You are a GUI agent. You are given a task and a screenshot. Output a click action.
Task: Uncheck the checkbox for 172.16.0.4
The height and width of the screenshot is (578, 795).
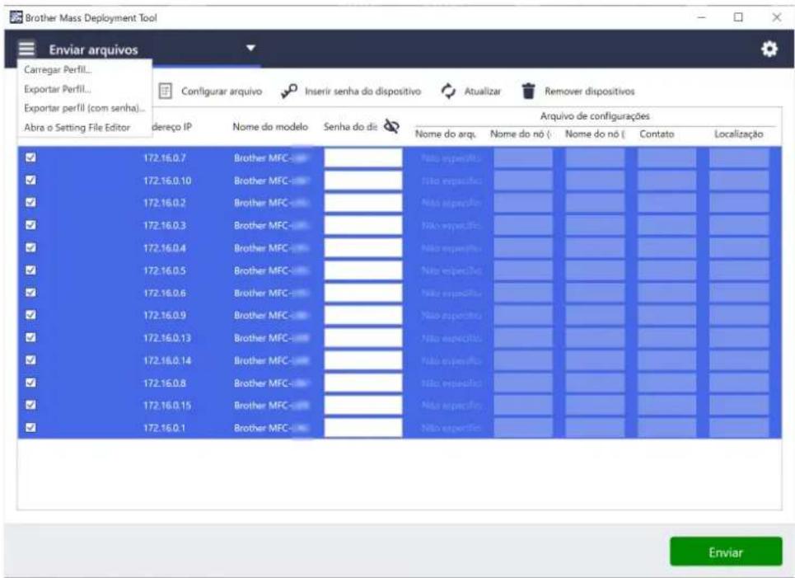[30, 247]
